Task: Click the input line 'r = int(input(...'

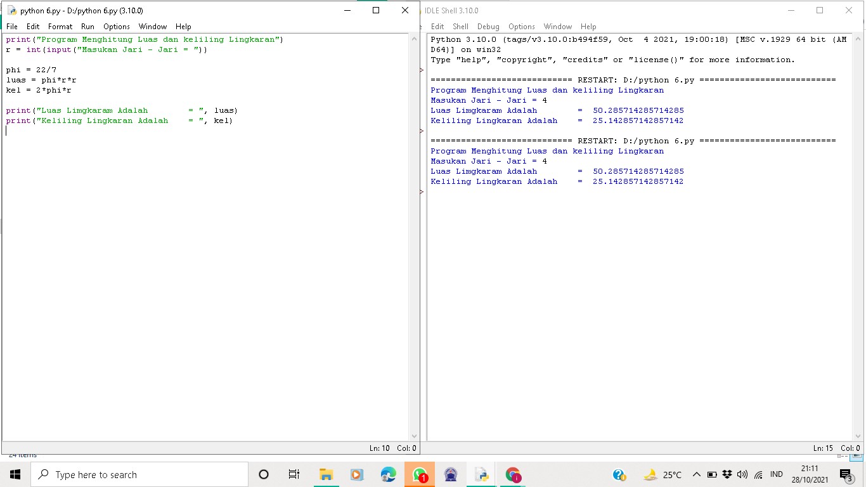Action: 107,49
